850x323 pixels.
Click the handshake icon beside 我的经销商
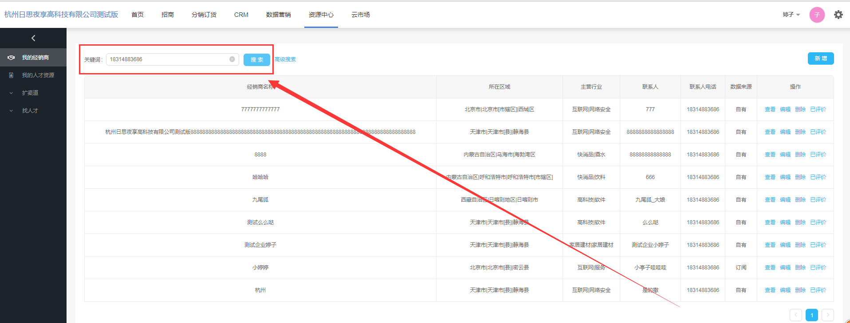12,58
